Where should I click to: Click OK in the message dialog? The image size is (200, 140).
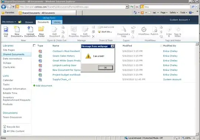coord(106,68)
